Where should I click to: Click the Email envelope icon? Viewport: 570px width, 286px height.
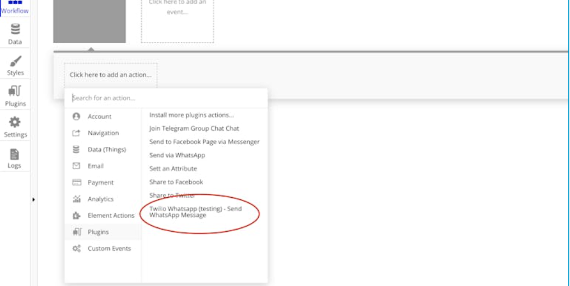[76, 166]
